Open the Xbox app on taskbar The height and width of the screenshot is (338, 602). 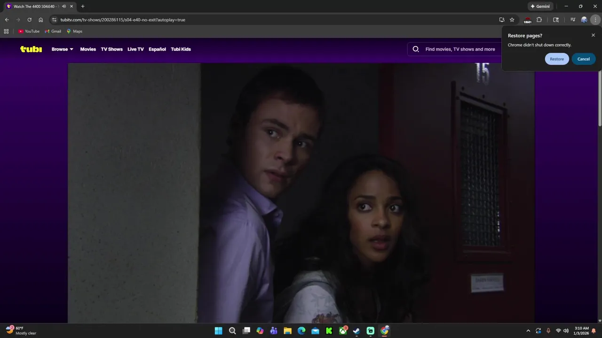343,331
